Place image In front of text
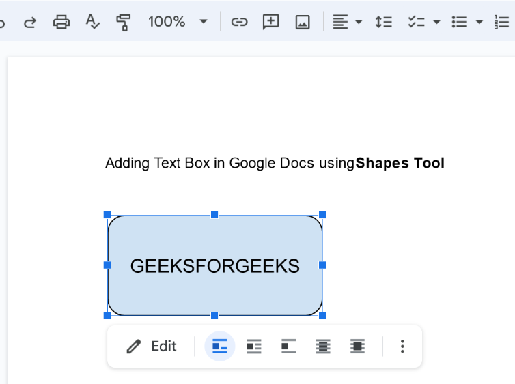This screenshot has width=515, height=384. click(357, 346)
